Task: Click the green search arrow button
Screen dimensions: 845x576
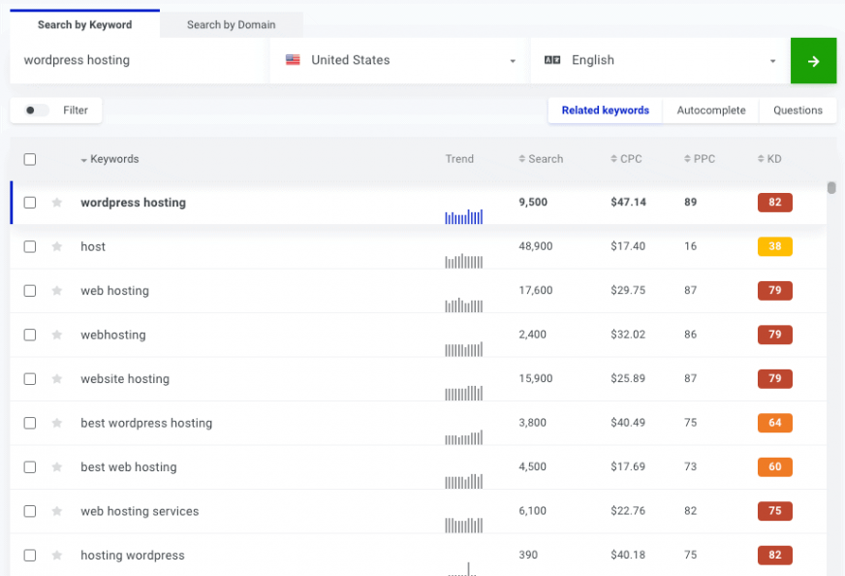Action: (x=813, y=60)
